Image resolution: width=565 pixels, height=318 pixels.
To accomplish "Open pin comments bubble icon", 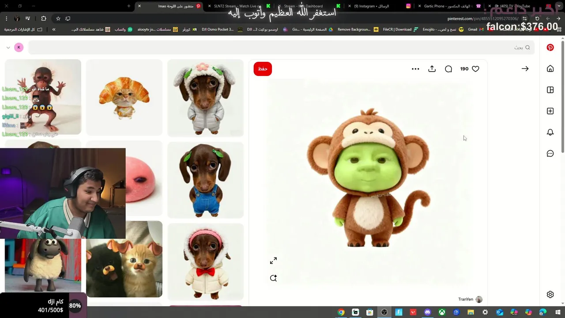I will (448, 68).
